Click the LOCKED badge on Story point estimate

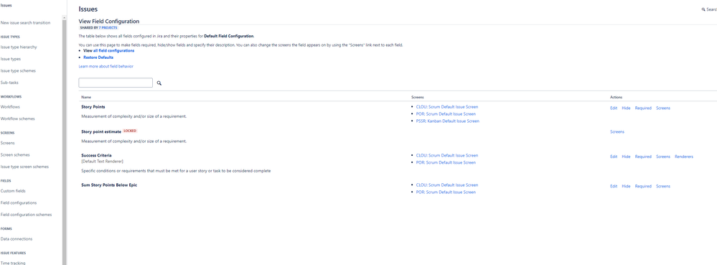[130, 131]
